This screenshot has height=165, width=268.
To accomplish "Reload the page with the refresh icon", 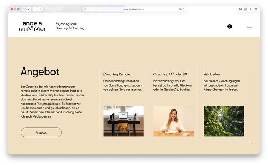I will (183, 9).
